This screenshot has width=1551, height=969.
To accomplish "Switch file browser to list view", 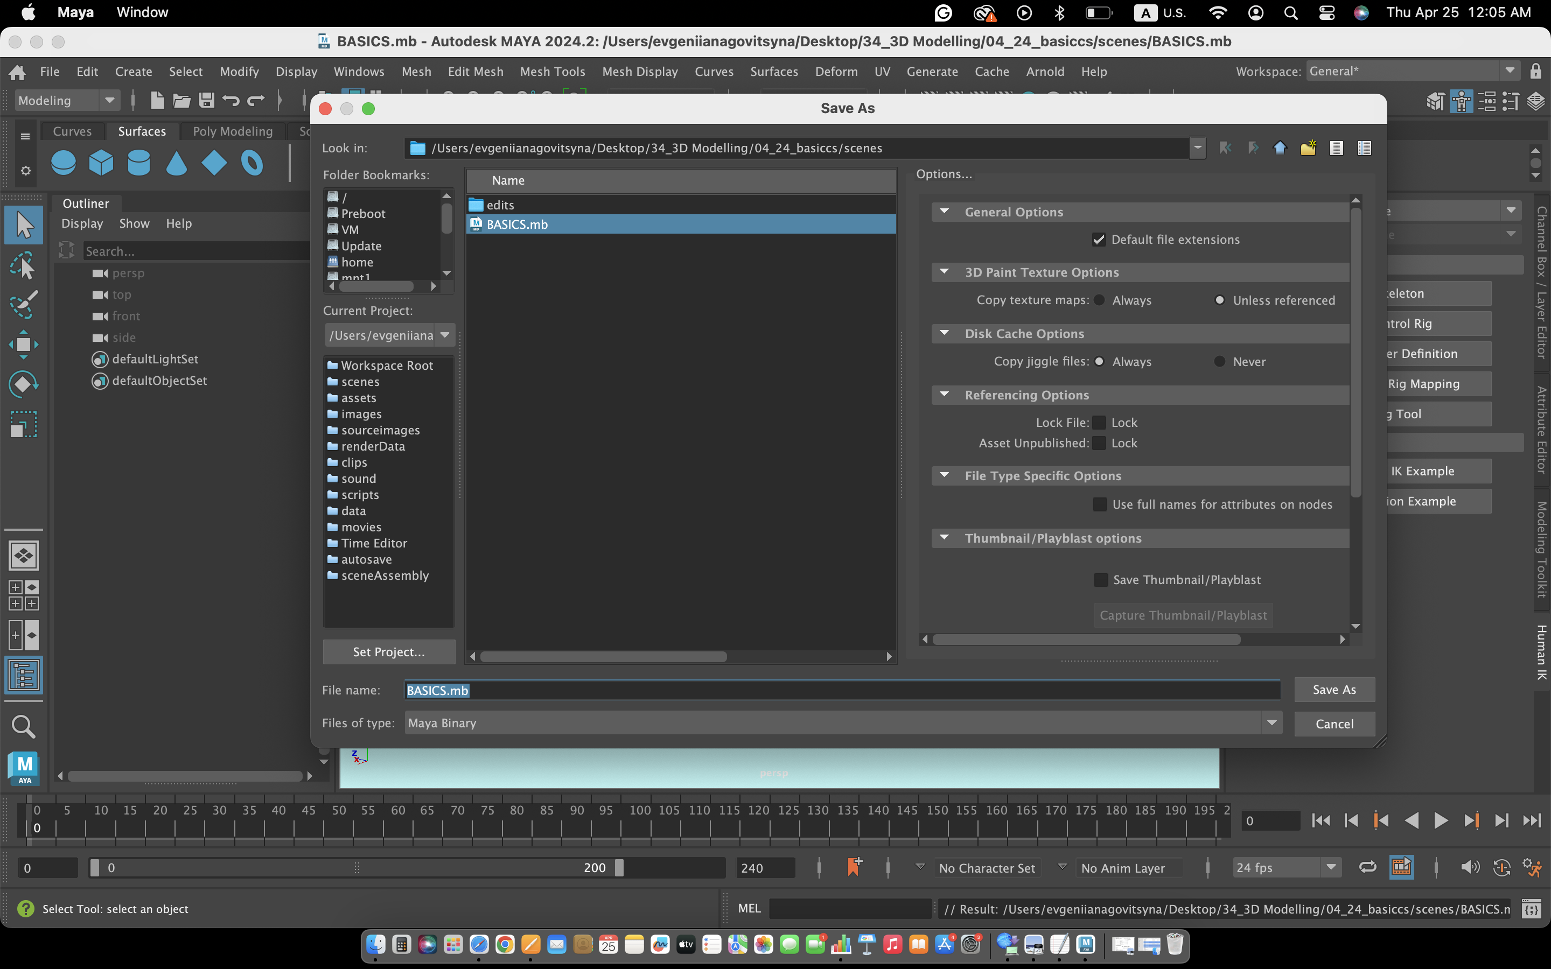I will point(1336,148).
